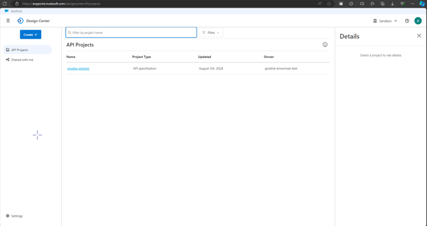Click the Salesforce favorites bar bookmark

click(14, 11)
